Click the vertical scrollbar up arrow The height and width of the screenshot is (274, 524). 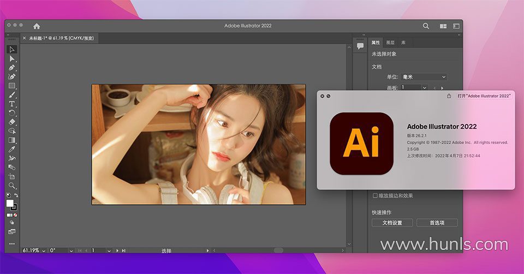(x=349, y=47)
